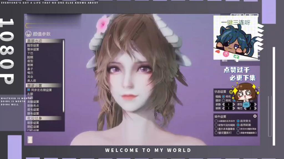Click the smiley face icon beside 颜值参数

pos(28,34)
